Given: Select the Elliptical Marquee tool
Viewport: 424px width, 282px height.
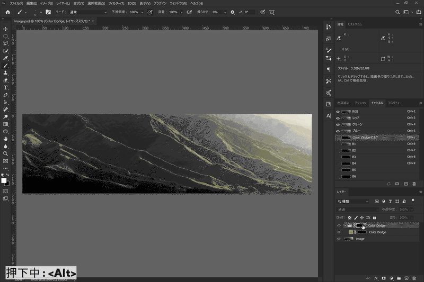Looking at the screenshot, I should (5, 36).
